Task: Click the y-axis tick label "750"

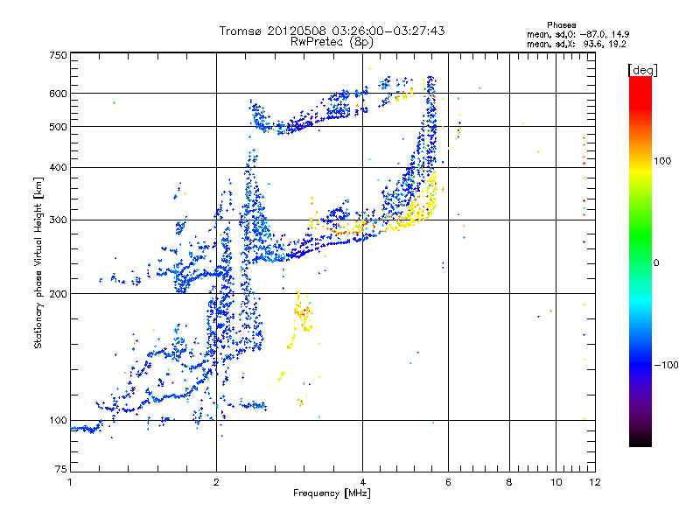Action: pyautogui.click(x=58, y=55)
